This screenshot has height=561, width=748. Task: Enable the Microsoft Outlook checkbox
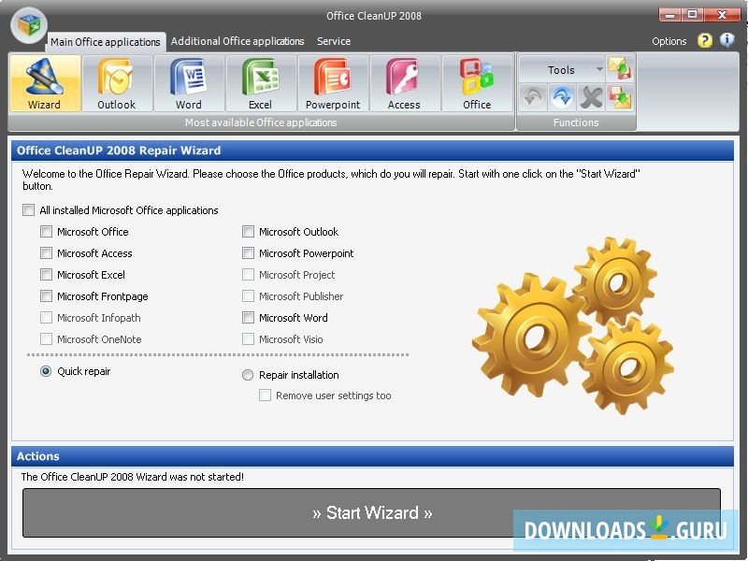(x=248, y=232)
